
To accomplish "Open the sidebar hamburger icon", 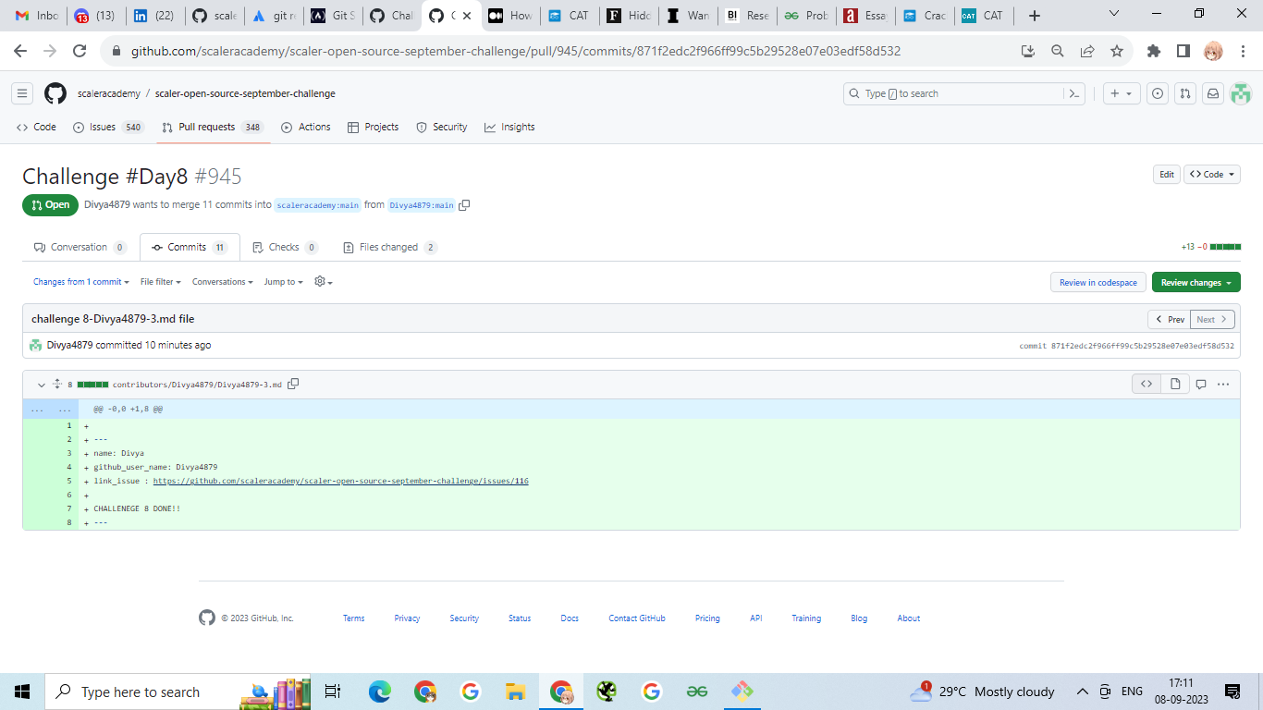I will click(22, 92).
